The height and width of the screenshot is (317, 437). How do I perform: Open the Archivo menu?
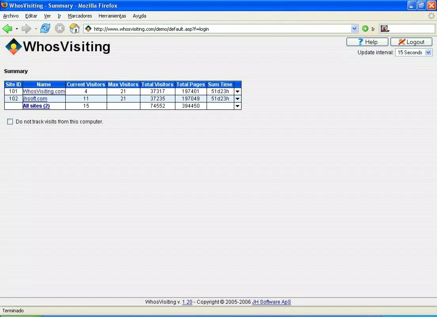click(x=11, y=16)
